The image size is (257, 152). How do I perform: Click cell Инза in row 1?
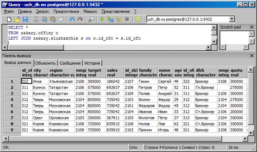[41, 81]
